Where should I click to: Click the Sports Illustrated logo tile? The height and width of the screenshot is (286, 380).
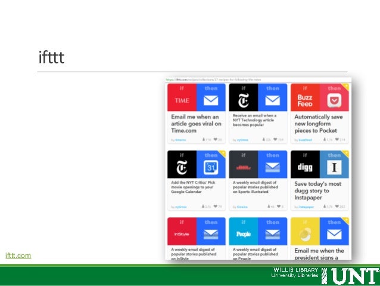coord(244,165)
